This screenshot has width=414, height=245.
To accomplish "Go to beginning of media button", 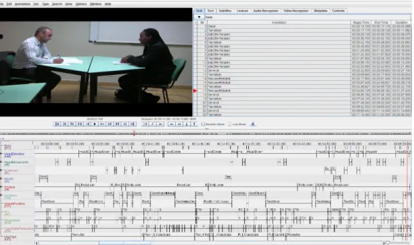I will pos(57,124).
